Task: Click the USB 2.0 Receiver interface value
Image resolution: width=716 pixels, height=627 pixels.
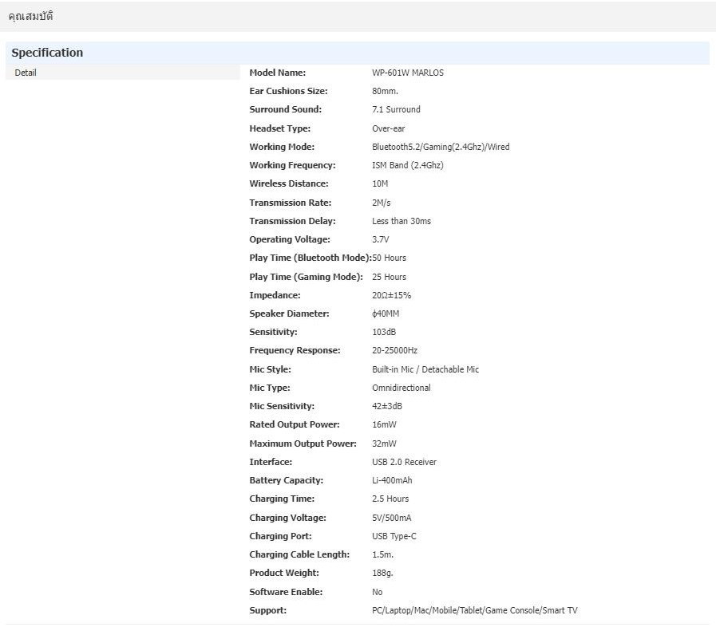Action: pyautogui.click(x=404, y=462)
